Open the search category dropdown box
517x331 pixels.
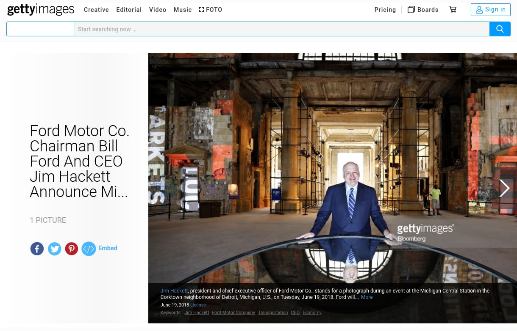(40, 29)
